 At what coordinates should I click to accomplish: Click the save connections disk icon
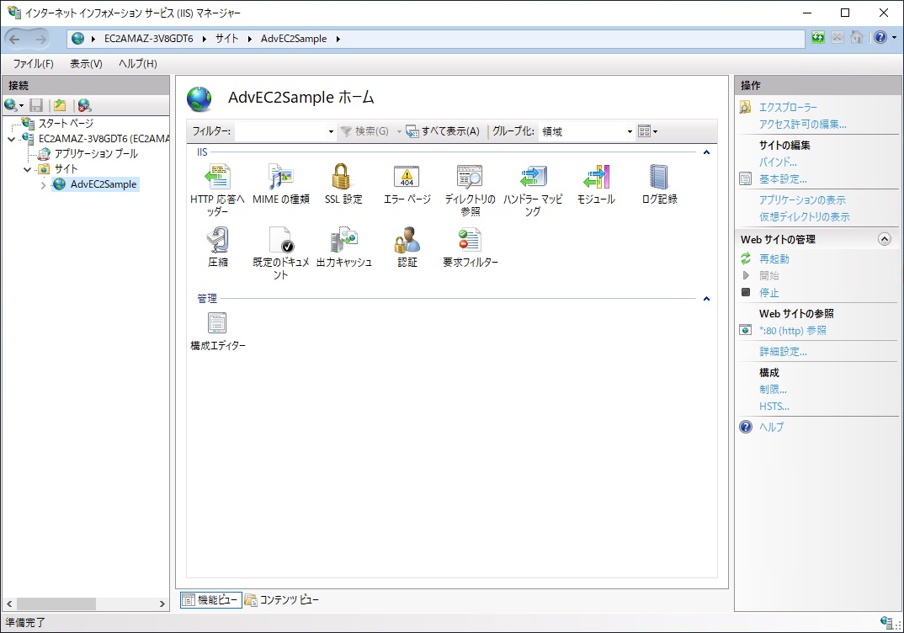click(x=36, y=105)
